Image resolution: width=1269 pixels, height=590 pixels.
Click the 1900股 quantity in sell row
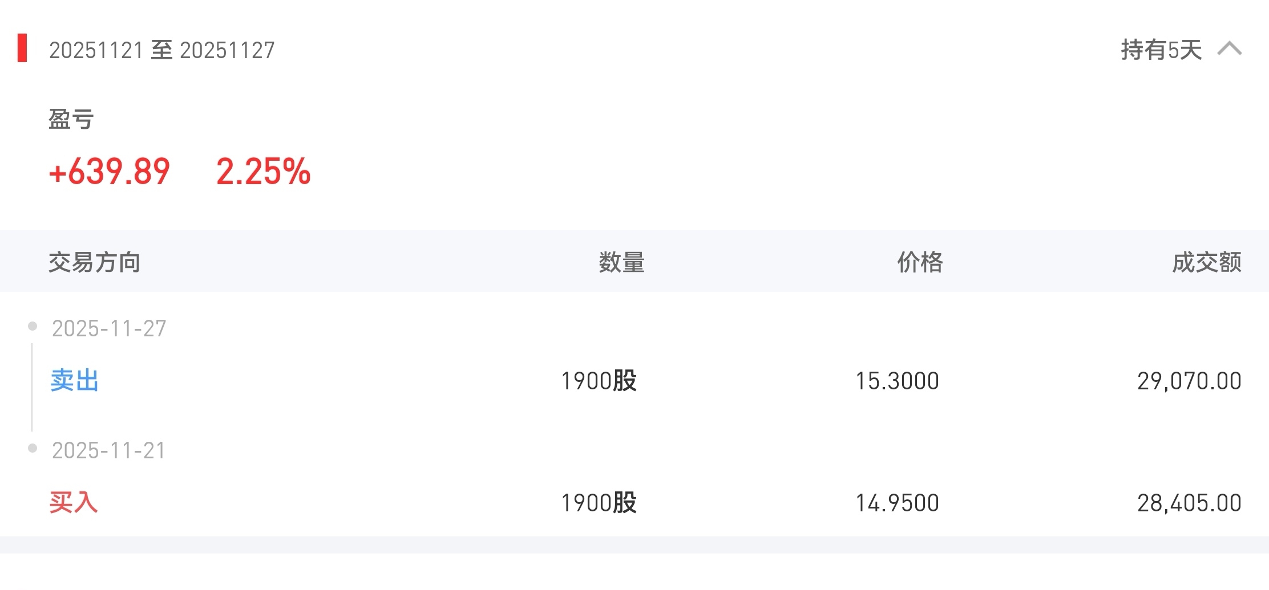click(599, 381)
